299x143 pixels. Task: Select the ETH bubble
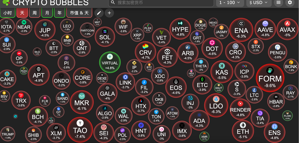pyautogui.click(x=243, y=131)
